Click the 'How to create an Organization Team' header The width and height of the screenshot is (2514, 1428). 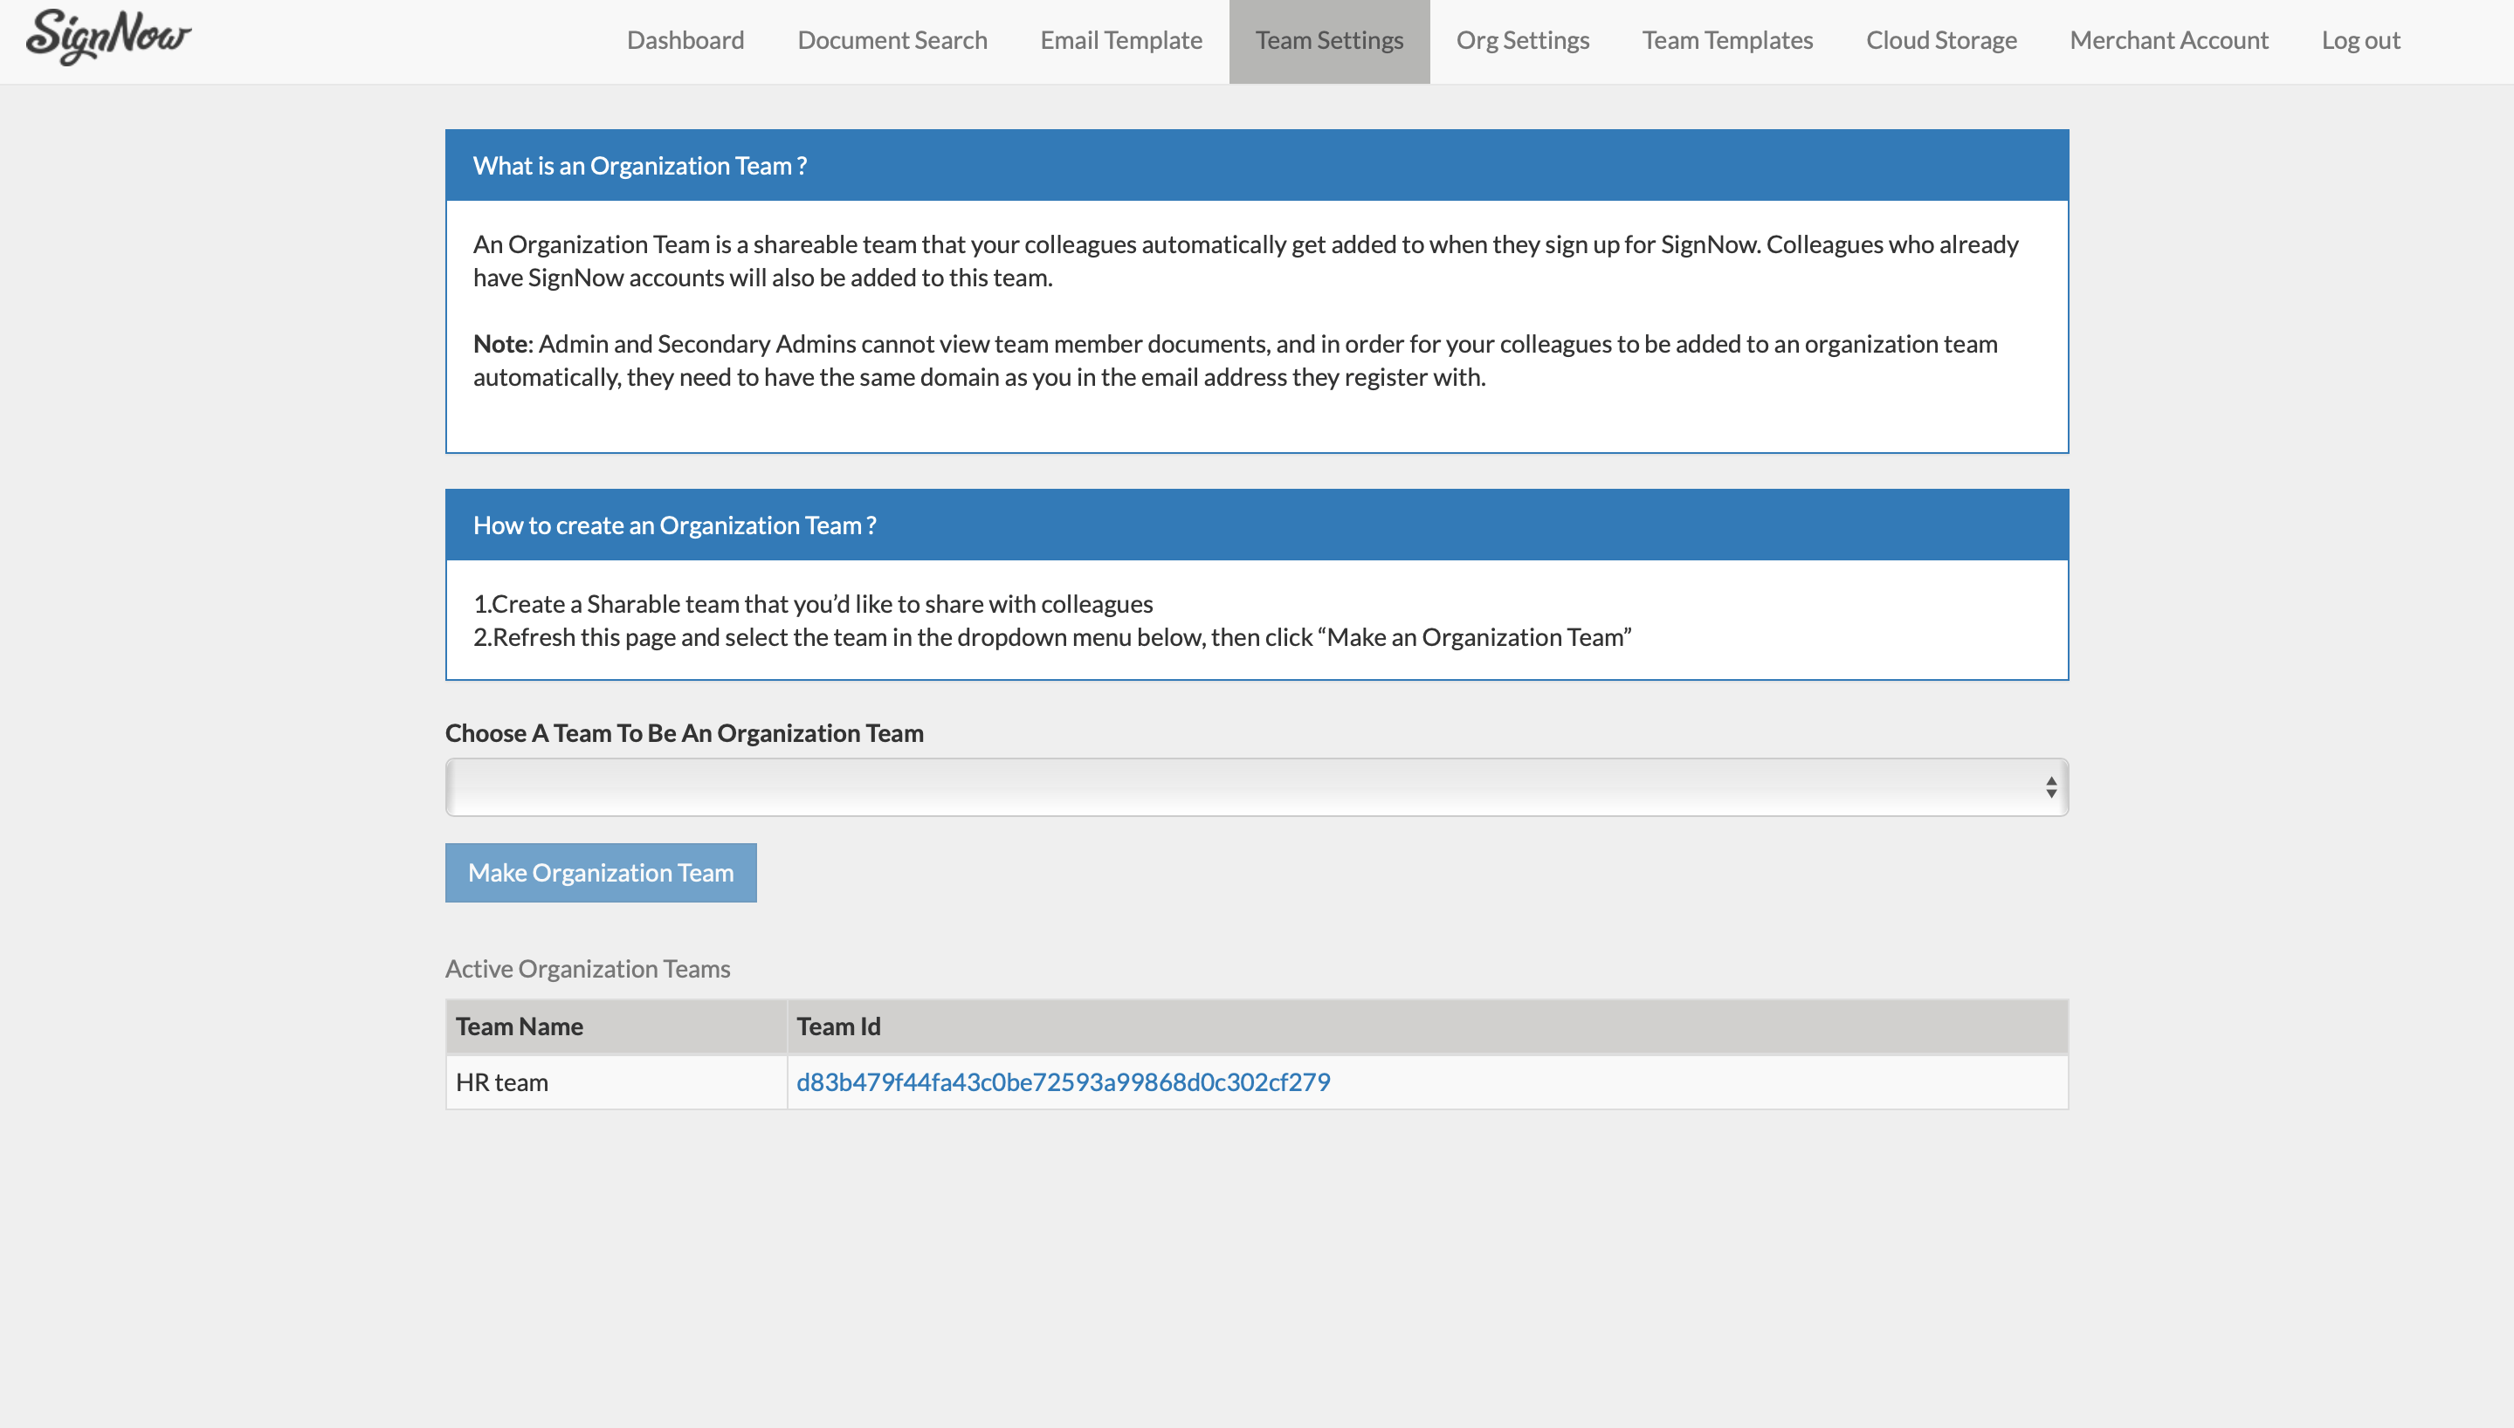674,525
